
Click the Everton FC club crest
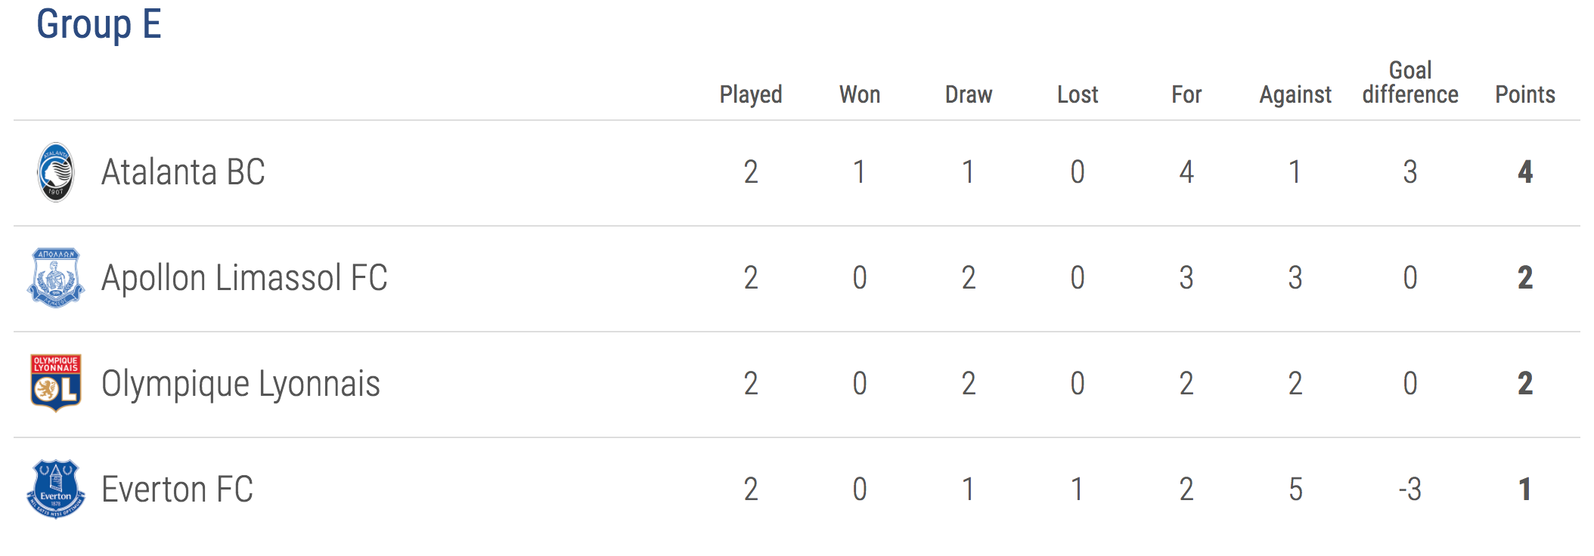[56, 490]
